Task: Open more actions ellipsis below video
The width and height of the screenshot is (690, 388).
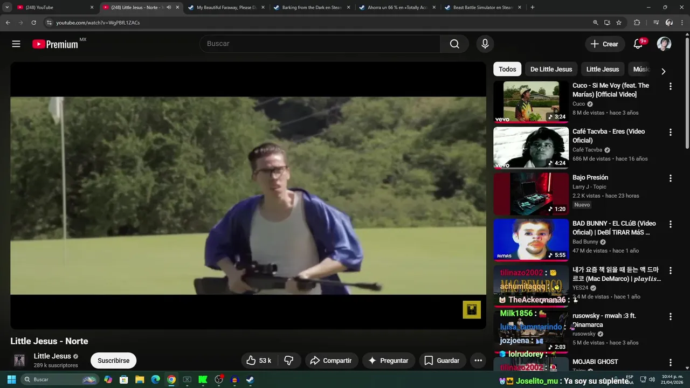Action: pos(478,361)
